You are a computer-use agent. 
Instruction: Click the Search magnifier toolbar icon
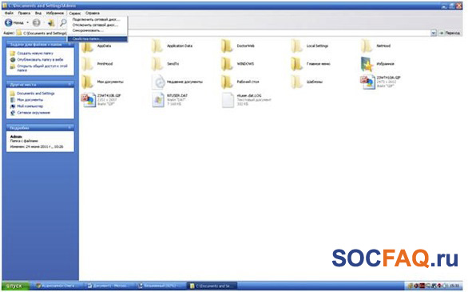pyautogui.click(x=63, y=22)
